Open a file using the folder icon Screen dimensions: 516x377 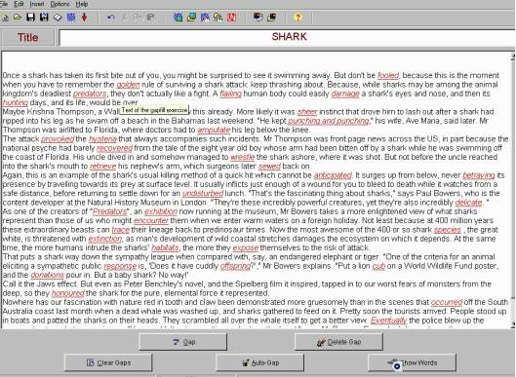(x=18, y=18)
